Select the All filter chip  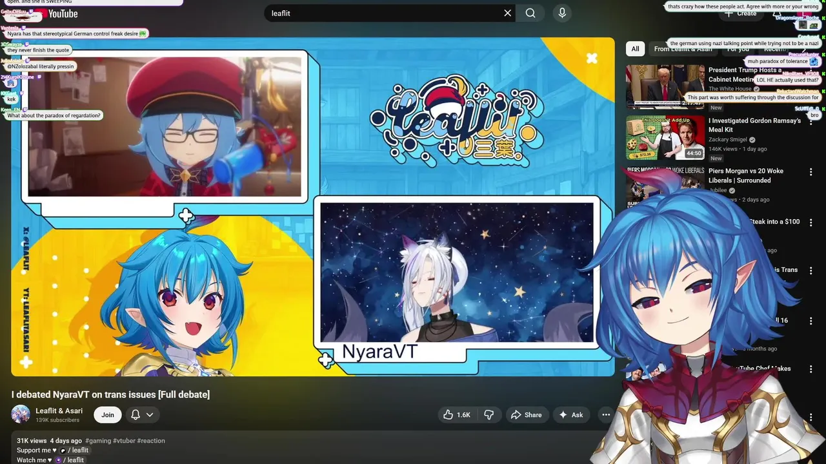635,49
